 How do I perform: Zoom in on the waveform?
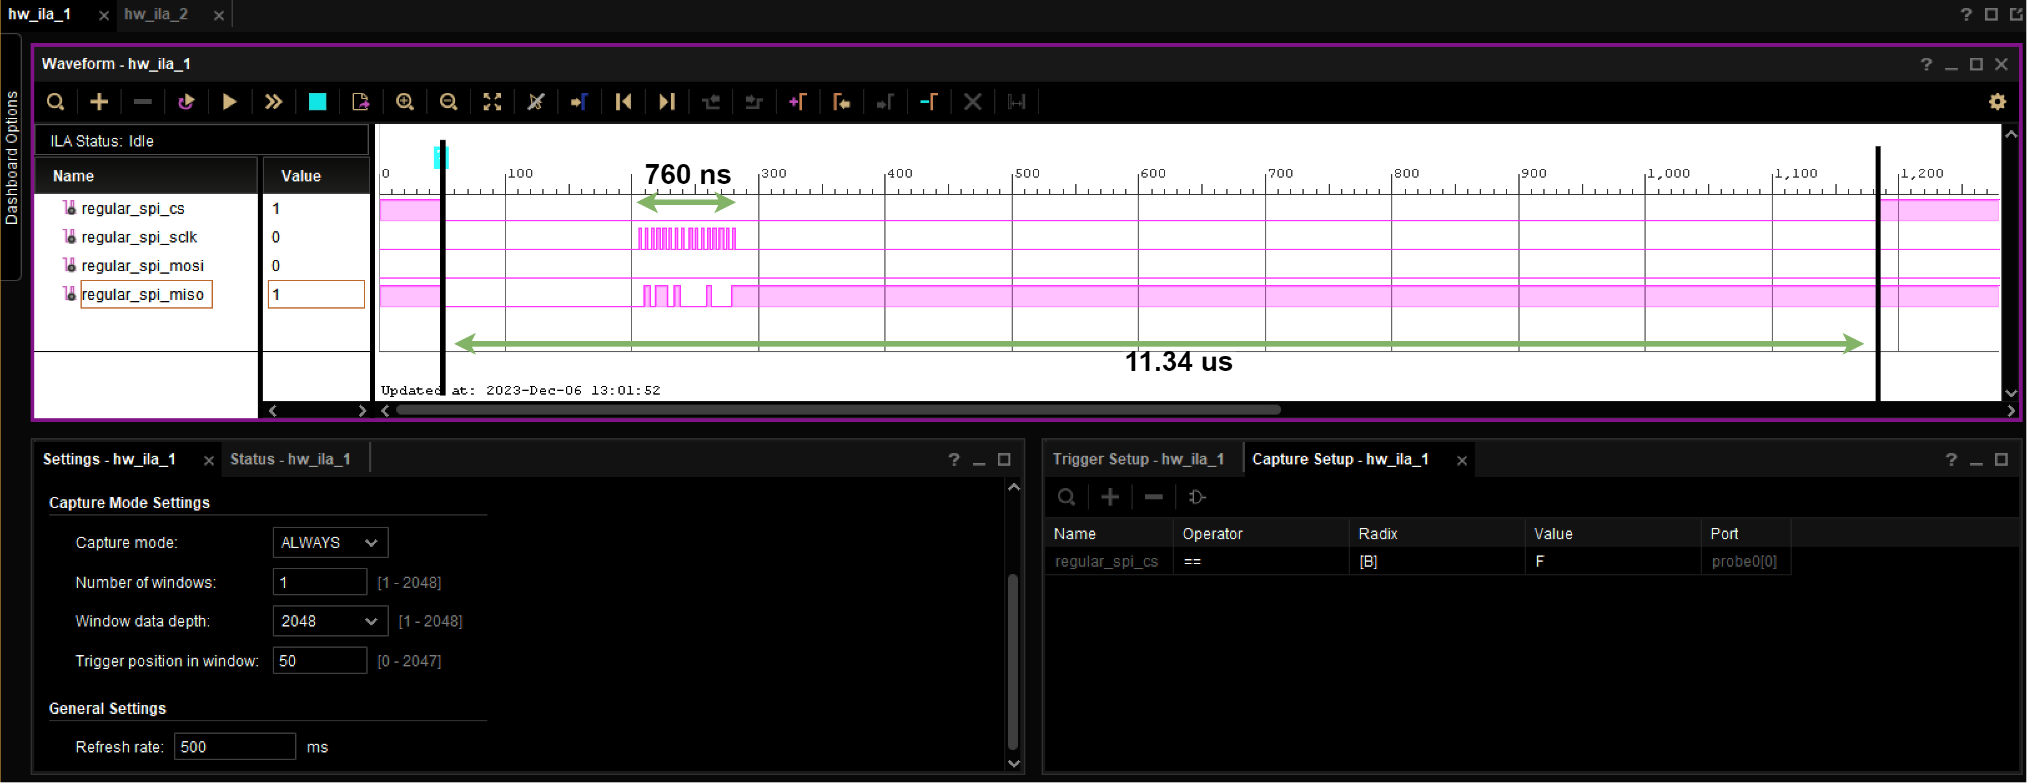[x=405, y=102]
